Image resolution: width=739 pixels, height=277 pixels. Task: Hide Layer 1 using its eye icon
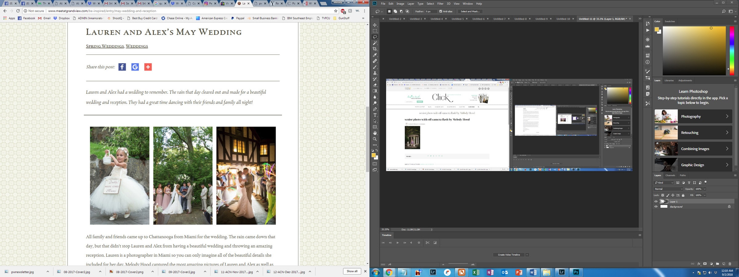point(656,202)
